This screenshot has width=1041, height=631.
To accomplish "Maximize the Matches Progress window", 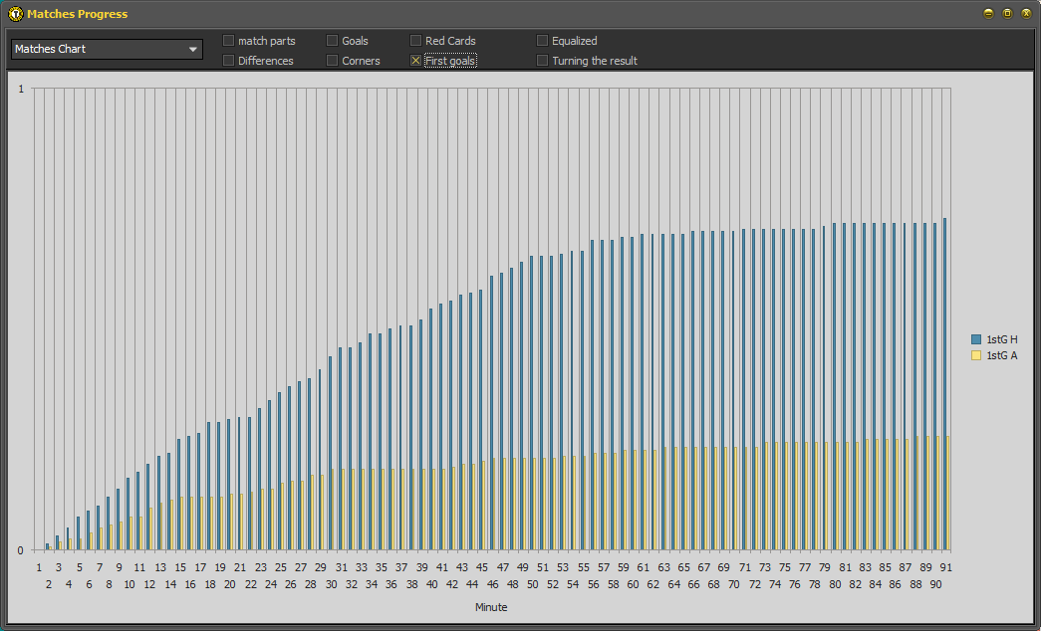I will pos(1007,14).
